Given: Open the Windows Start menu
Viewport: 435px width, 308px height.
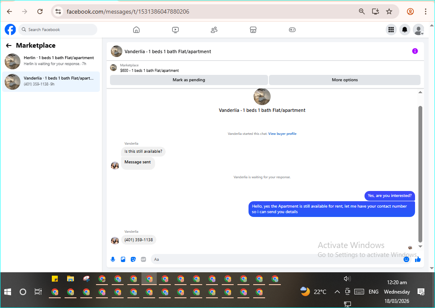Looking at the screenshot, I should pos(8,292).
